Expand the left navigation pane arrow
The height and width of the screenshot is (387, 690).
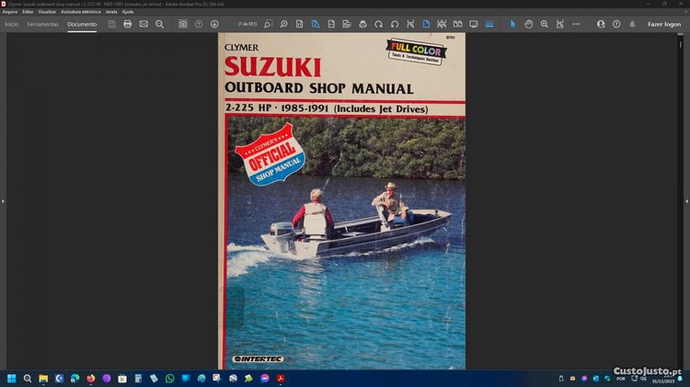pyautogui.click(x=3, y=200)
